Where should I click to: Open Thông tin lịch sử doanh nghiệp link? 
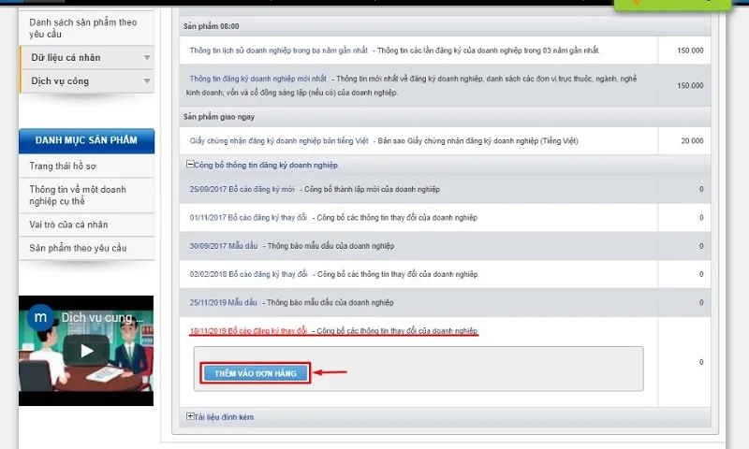tap(278, 51)
